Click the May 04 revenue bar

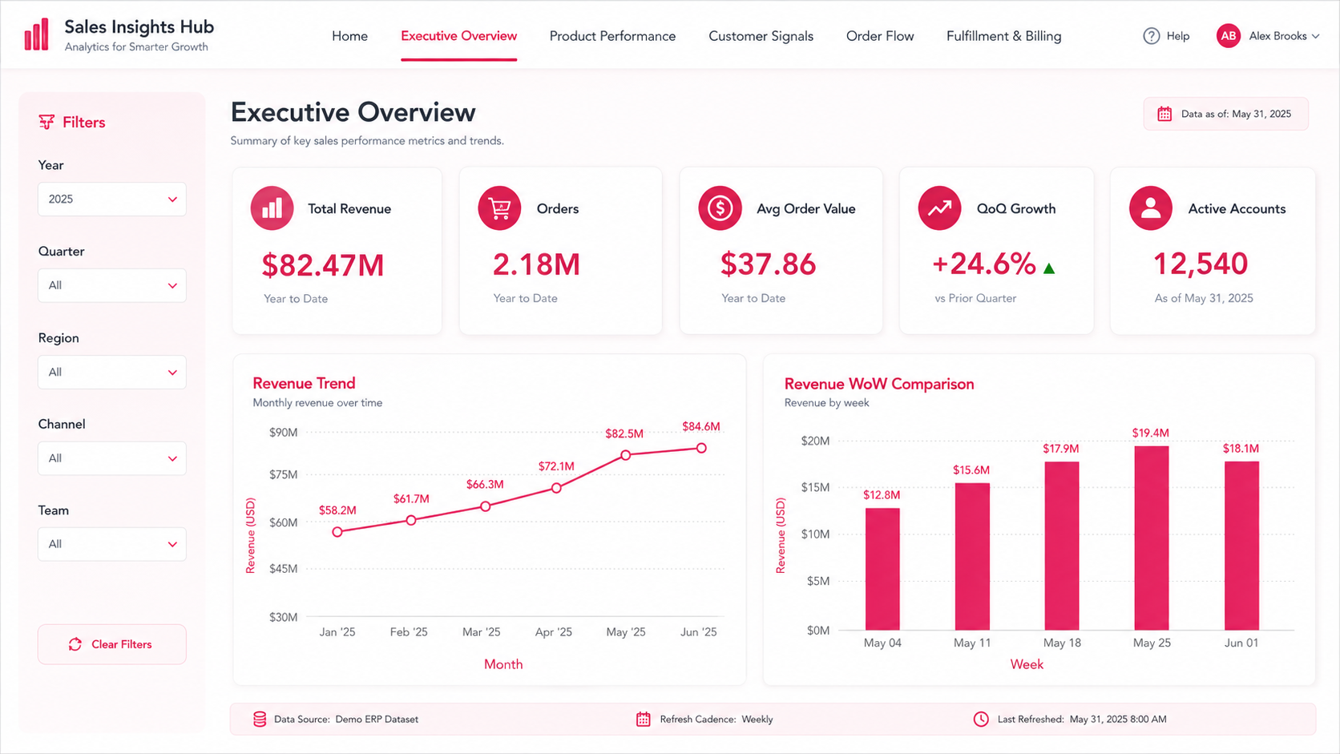point(882,569)
